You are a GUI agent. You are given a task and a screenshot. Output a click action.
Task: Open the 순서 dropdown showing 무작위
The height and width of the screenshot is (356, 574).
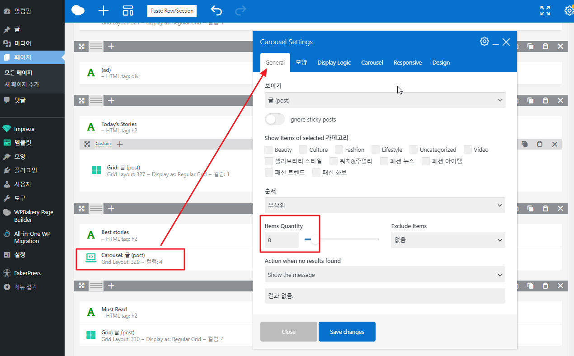pyautogui.click(x=385, y=205)
